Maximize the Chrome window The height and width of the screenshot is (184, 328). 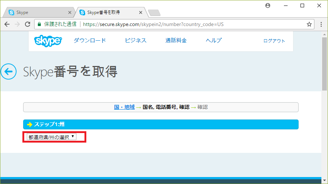(x=302, y=5)
